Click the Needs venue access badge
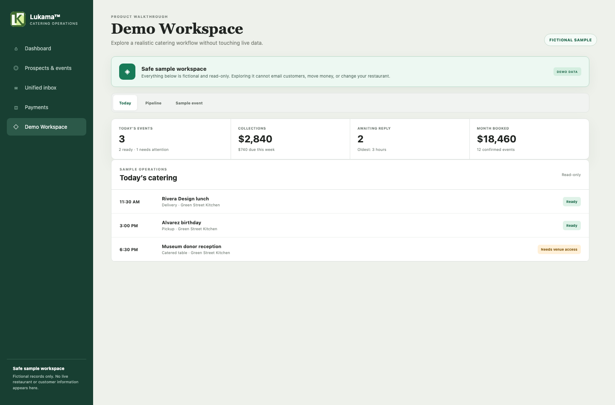 point(559,249)
